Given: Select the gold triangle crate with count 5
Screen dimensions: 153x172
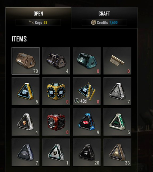Looking at the screenshot, I should (x=26, y=91).
